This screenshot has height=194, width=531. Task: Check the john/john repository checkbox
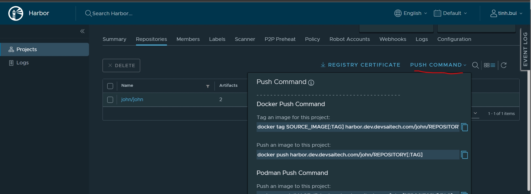[x=110, y=100]
